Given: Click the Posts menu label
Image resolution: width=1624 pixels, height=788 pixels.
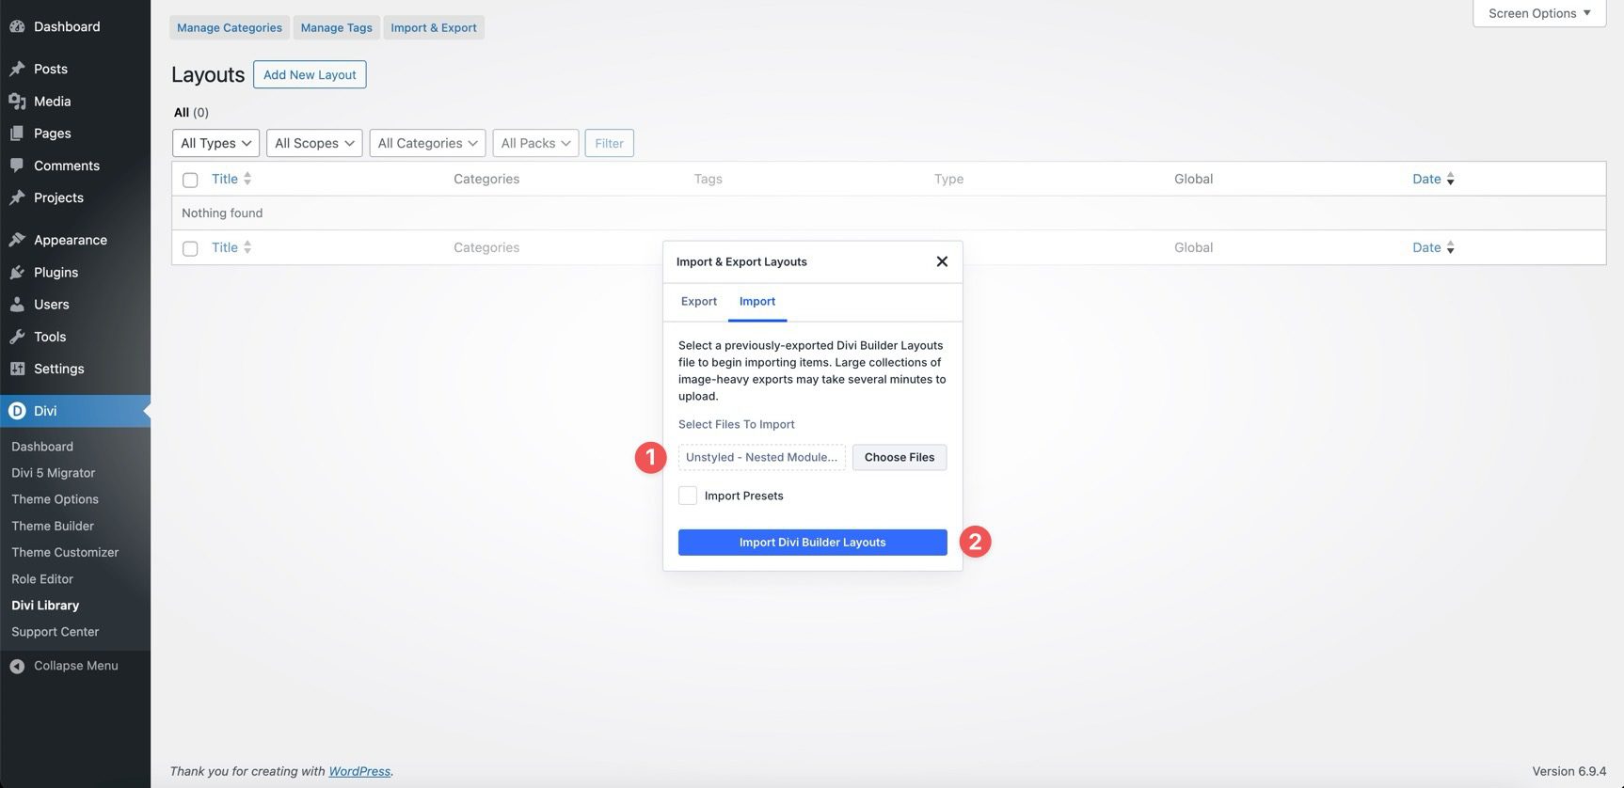Looking at the screenshot, I should click(x=51, y=69).
